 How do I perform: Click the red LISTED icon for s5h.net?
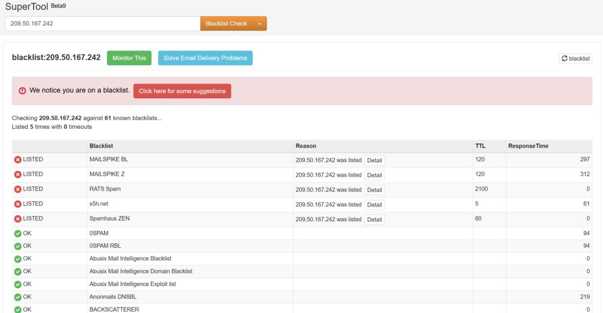point(18,204)
